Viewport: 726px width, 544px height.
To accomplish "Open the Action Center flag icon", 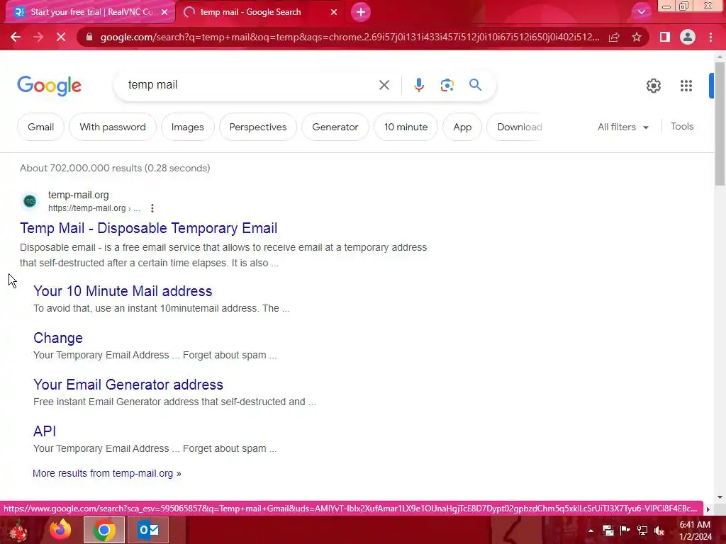I will (x=625, y=531).
